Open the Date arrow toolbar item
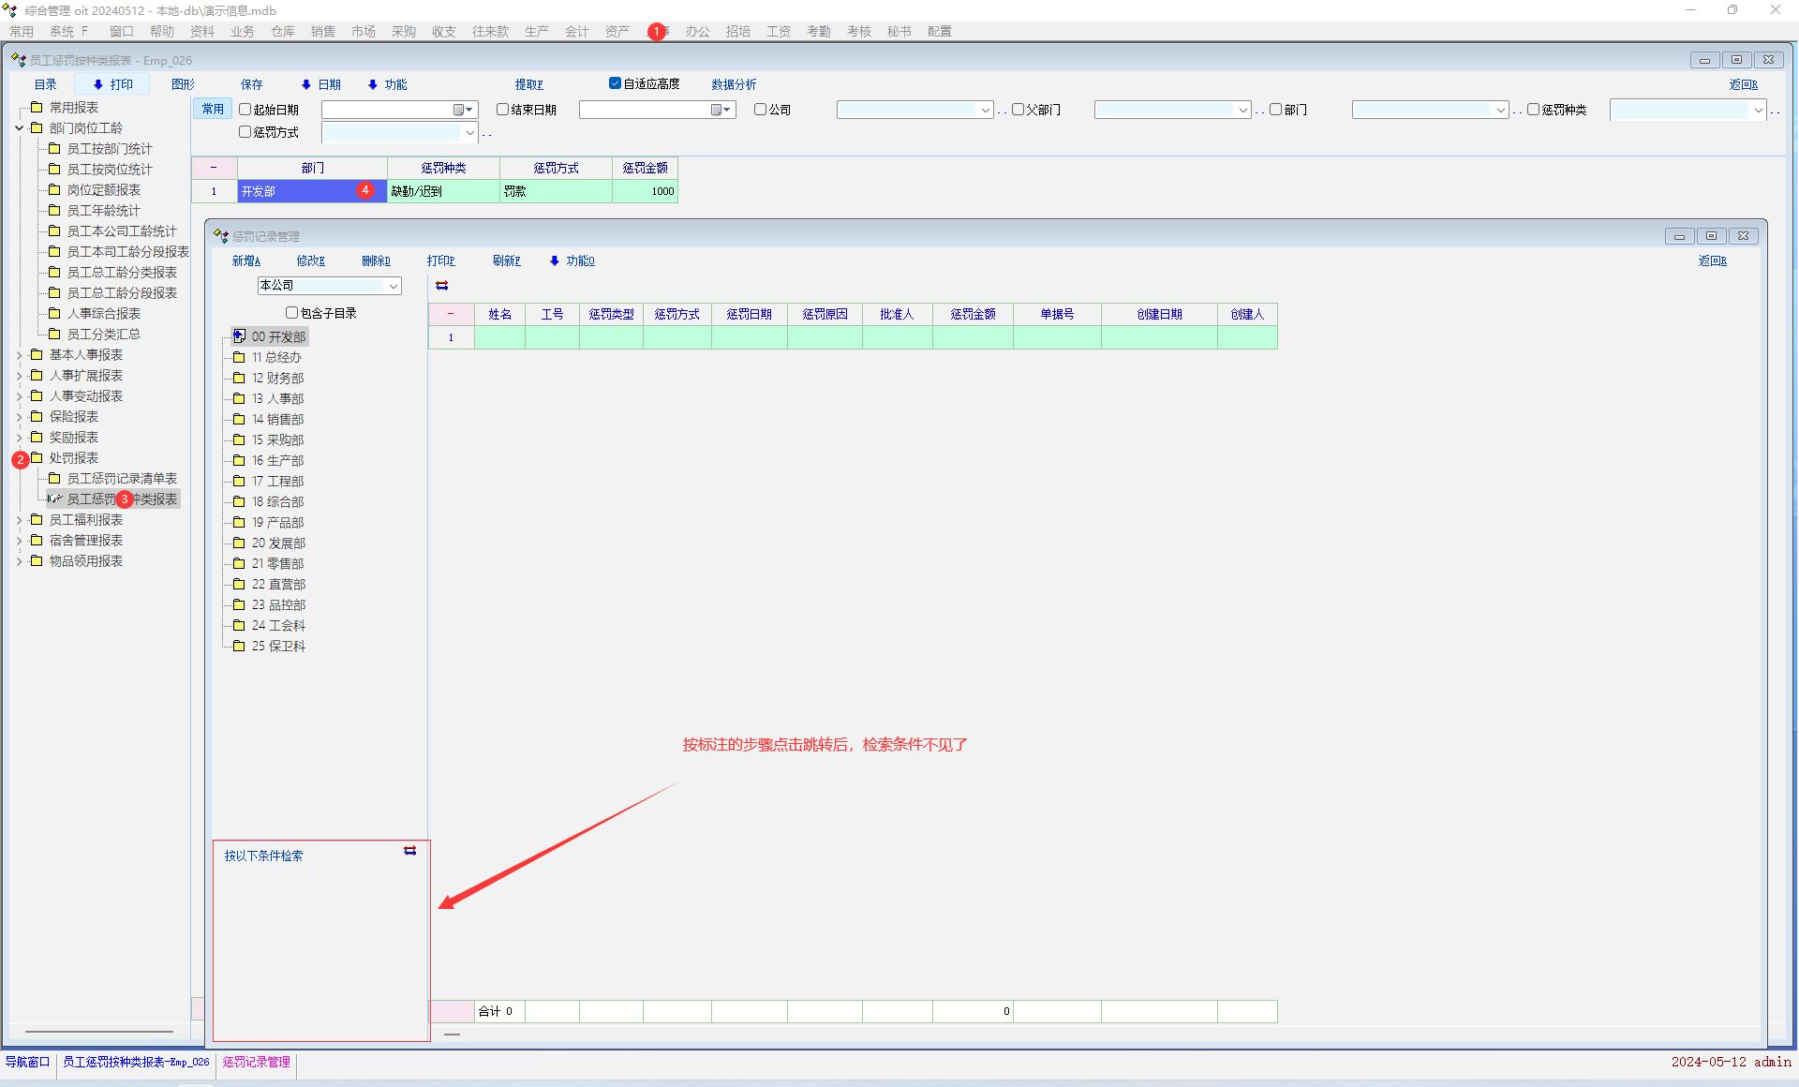 point(305,84)
